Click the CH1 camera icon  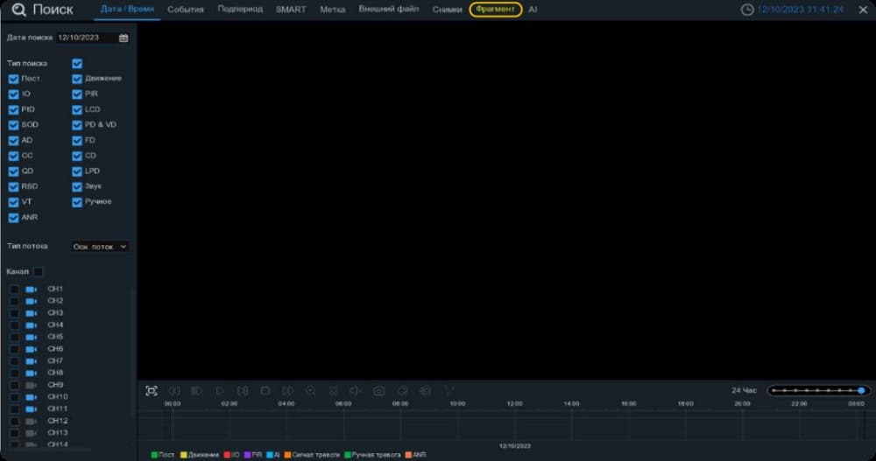[x=32, y=289]
